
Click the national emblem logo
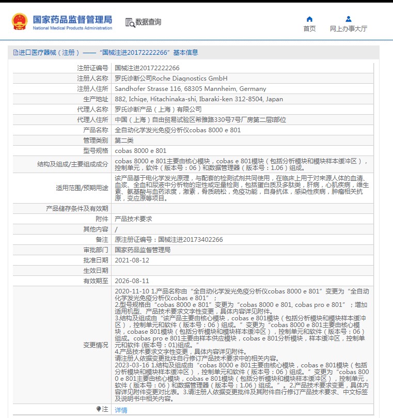coord(20,22)
